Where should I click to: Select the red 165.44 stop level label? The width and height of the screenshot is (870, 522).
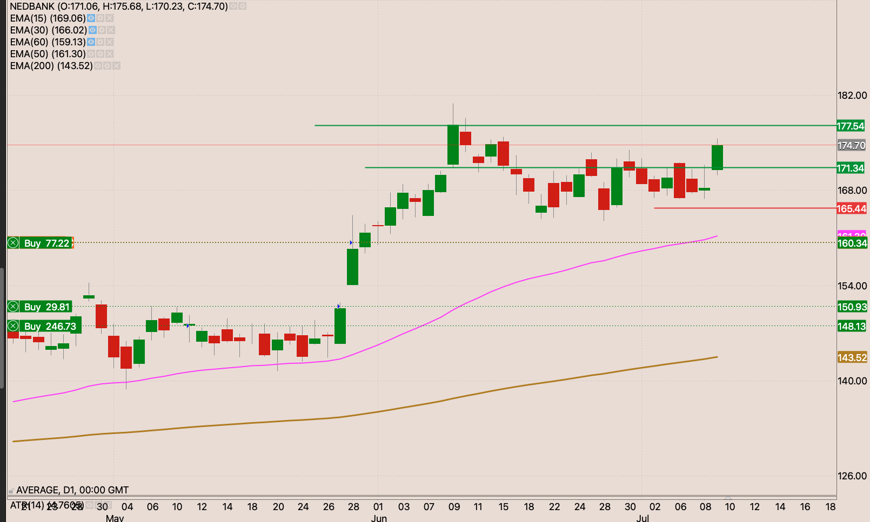coord(851,208)
